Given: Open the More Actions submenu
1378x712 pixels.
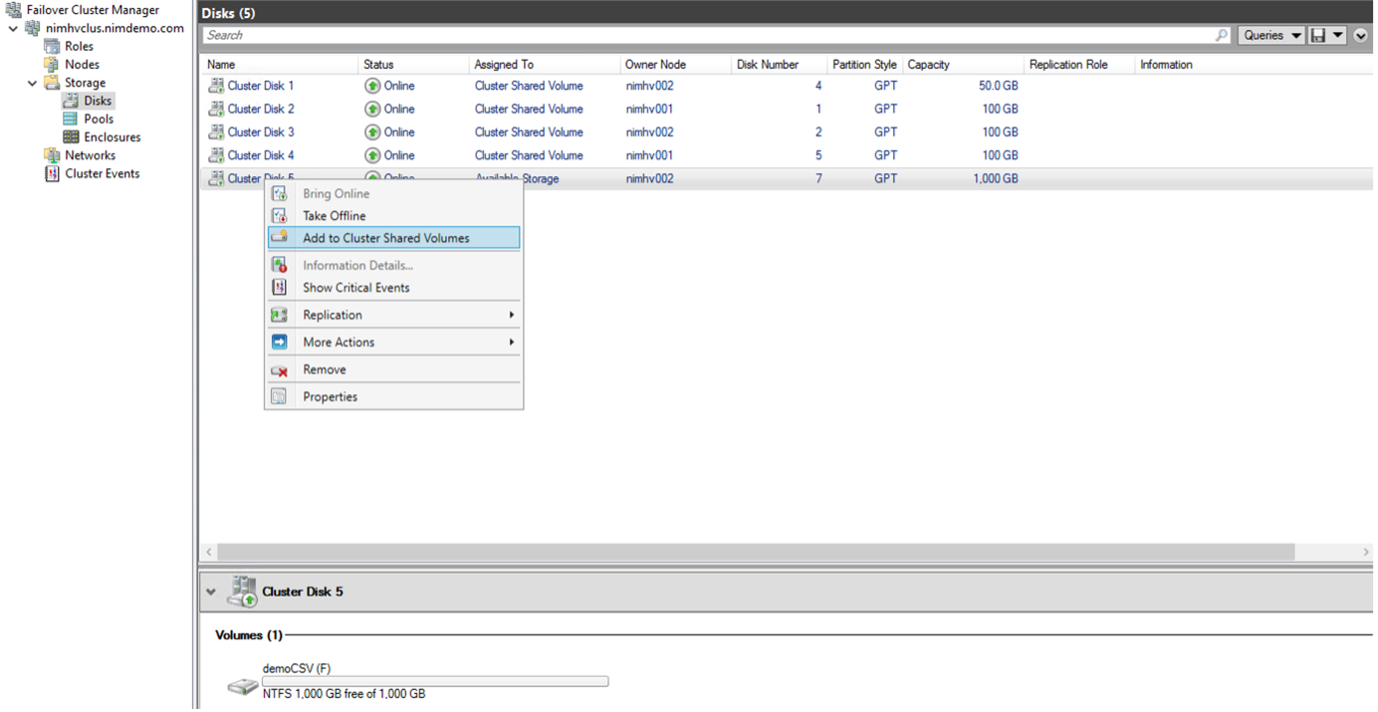Looking at the screenshot, I should click(339, 343).
